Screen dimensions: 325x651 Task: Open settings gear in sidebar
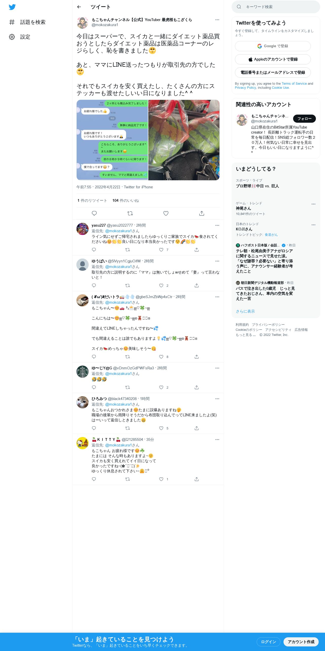[12, 37]
